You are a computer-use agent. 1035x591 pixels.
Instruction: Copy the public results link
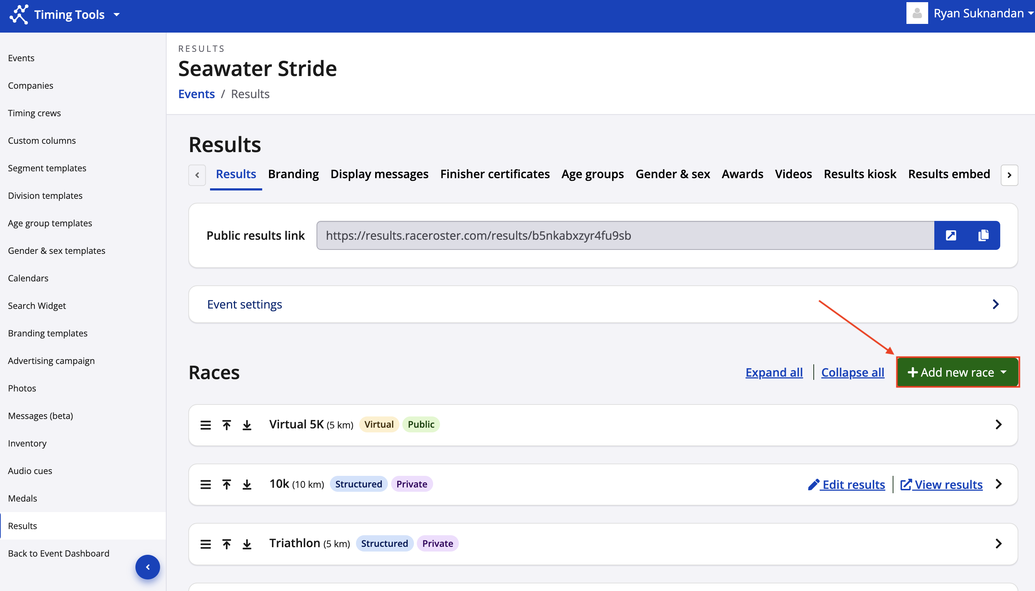click(983, 235)
